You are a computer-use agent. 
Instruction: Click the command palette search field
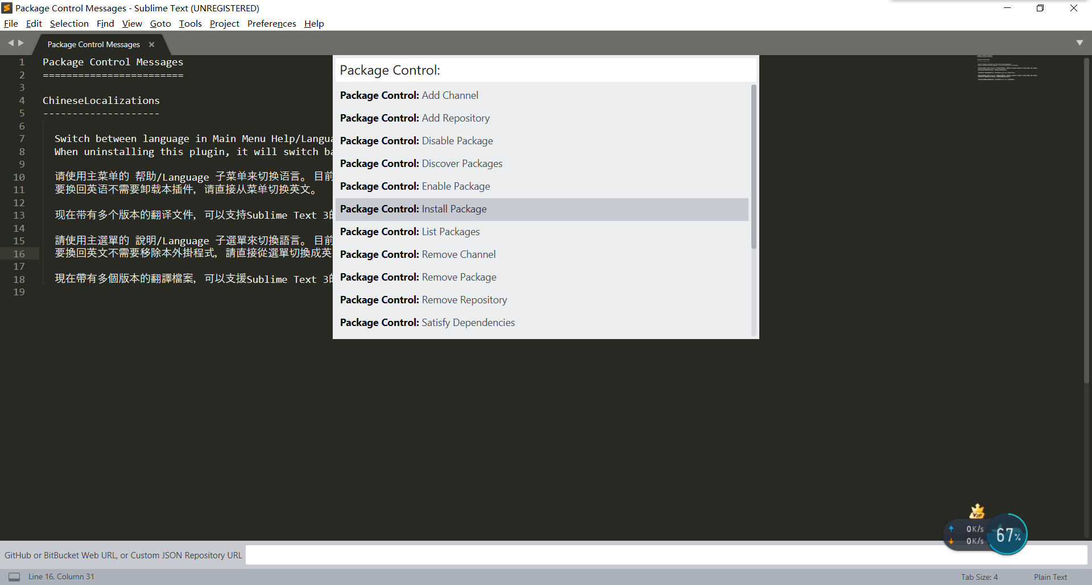point(546,70)
